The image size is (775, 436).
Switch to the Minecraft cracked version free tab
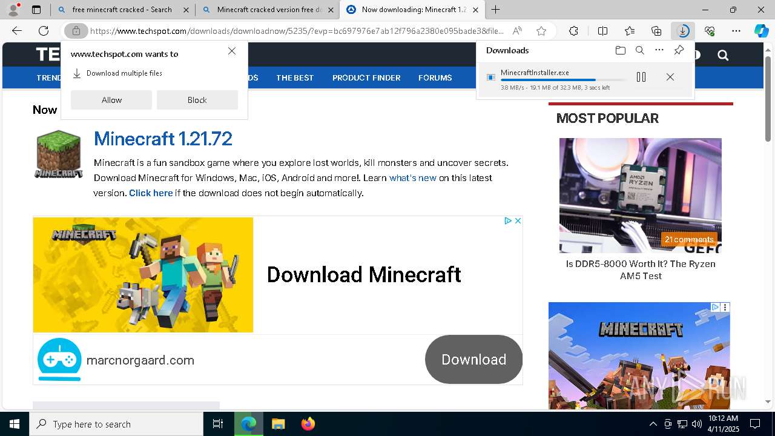269,10
